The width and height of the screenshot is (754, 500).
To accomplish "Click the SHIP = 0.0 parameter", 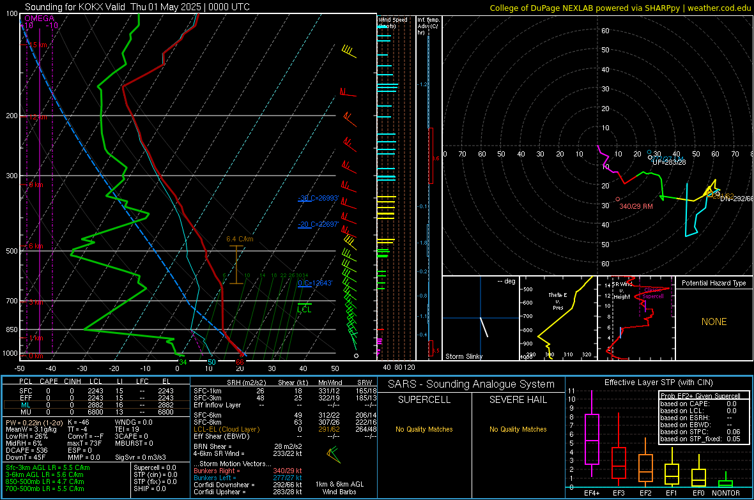I will coord(150,489).
